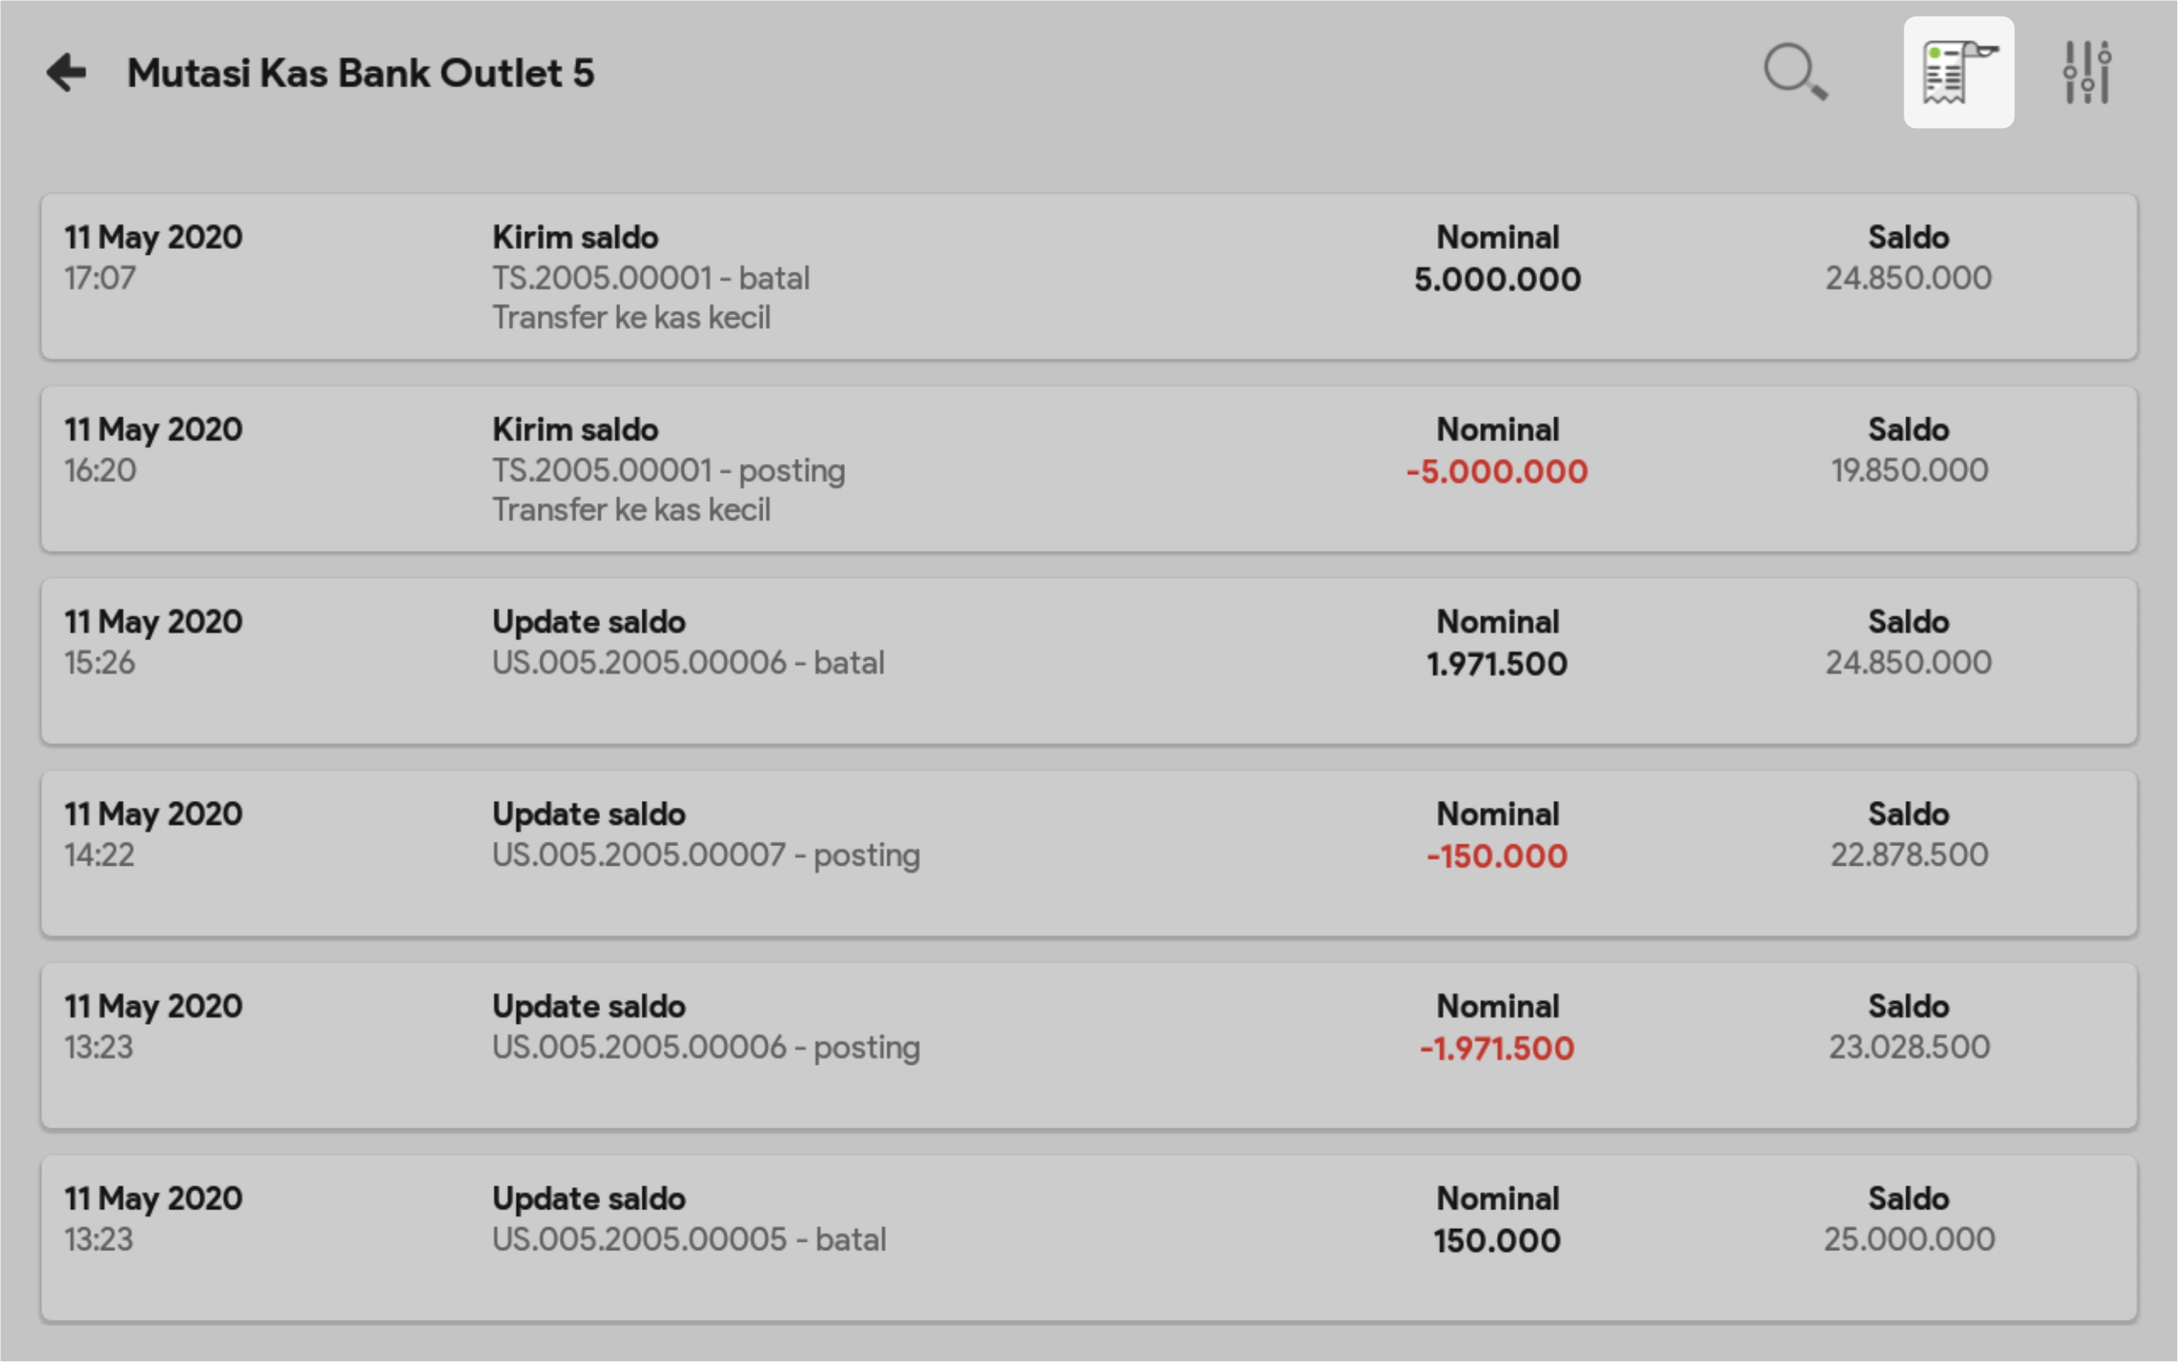Click the highlighted receipt report icon

pyautogui.click(x=1958, y=73)
